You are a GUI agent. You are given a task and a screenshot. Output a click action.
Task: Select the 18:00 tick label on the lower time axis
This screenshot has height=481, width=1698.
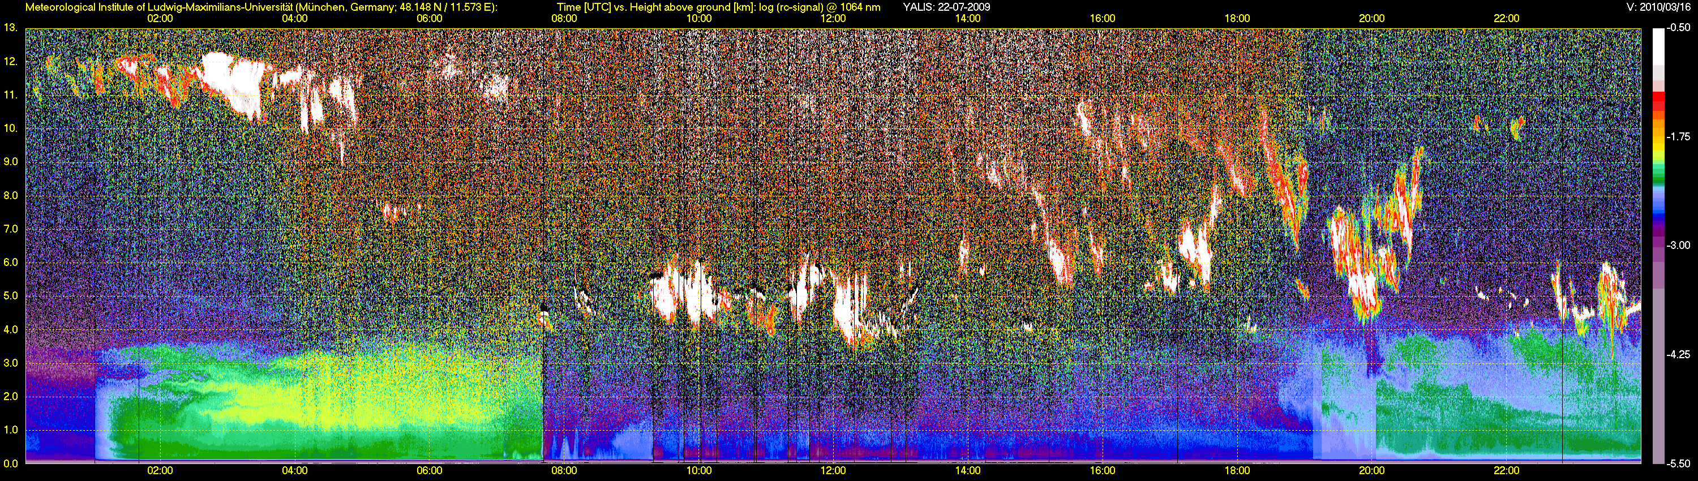click(1237, 470)
